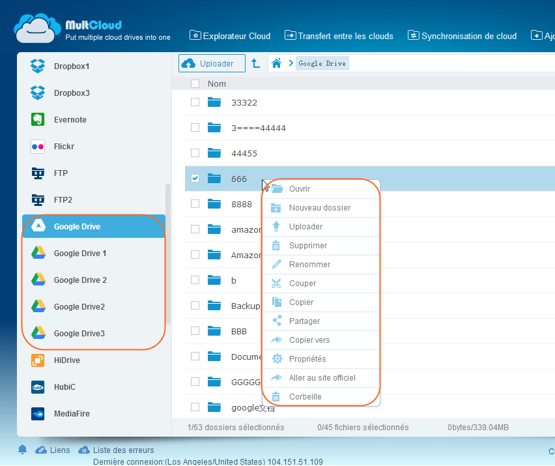
Task: Select the HiDrive cloud icon
Action: tap(38, 360)
